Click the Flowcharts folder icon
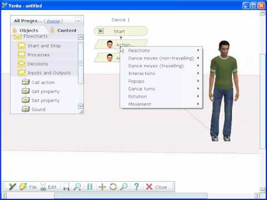267x200 pixels. coord(18,37)
